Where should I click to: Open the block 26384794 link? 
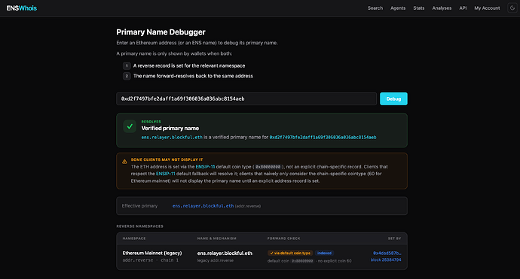[386, 259]
